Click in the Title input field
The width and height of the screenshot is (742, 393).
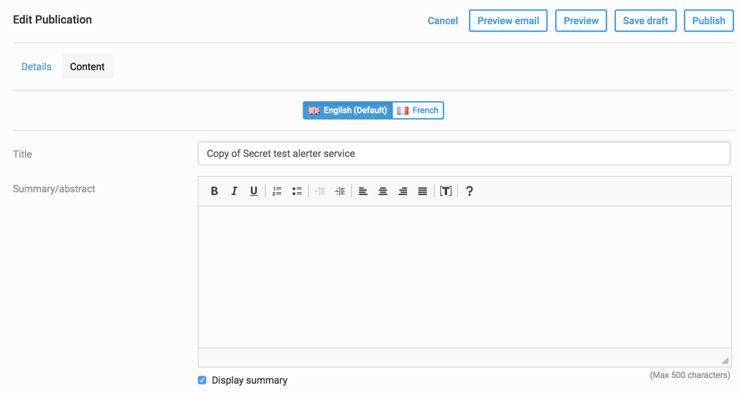(x=464, y=153)
